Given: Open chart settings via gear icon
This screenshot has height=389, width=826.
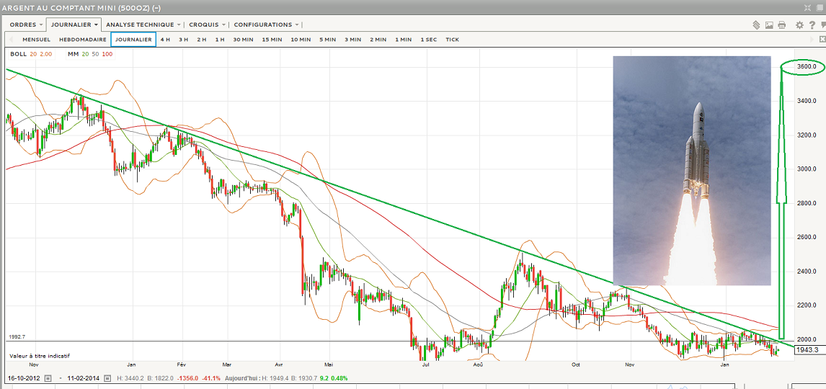Looking at the screenshot, I should point(799,25).
